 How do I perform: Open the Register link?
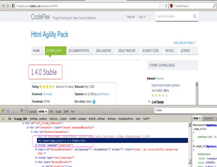tap(131, 17)
